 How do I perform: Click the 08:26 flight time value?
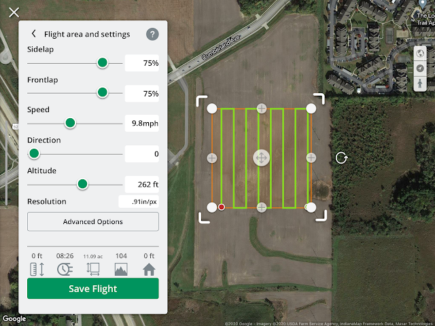tap(65, 255)
